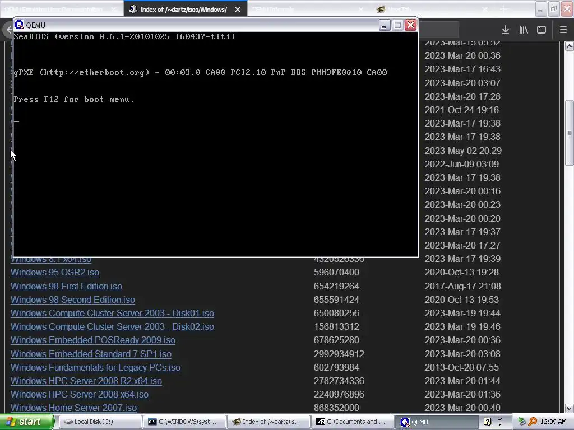
Task: Open the language bar options arrow
Action: pos(500,424)
